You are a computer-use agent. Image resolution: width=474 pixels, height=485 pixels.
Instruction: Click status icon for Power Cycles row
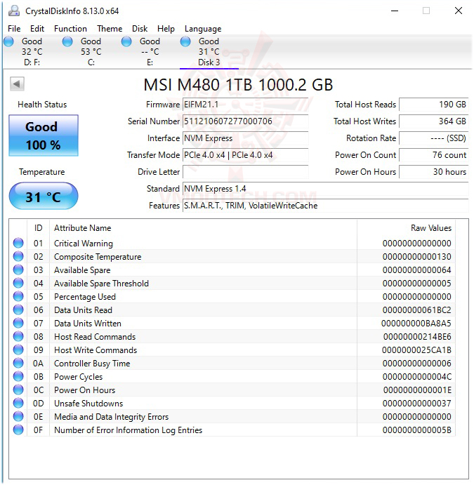tap(18, 376)
